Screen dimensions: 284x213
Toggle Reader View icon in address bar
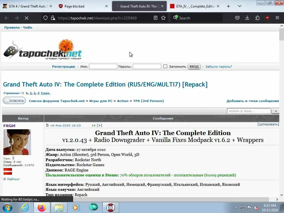point(155,18)
